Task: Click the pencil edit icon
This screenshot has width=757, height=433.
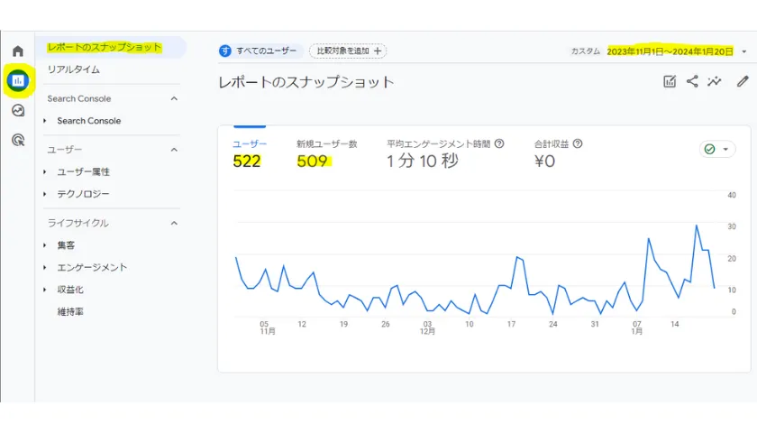Action: 742,81
